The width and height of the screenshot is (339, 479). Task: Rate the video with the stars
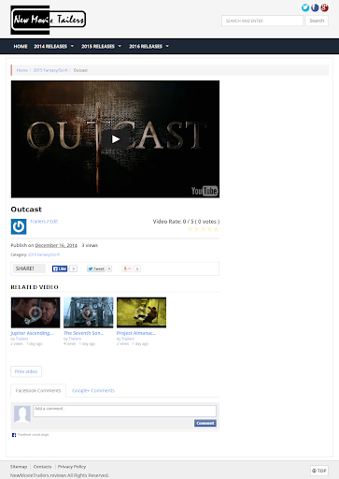[x=203, y=229]
